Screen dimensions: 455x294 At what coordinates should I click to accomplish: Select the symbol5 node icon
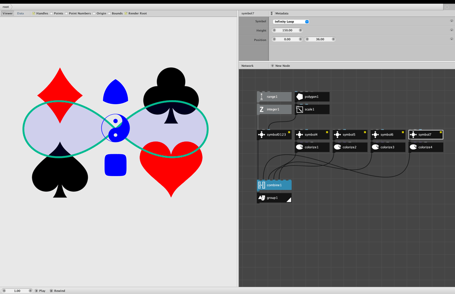pos(337,135)
